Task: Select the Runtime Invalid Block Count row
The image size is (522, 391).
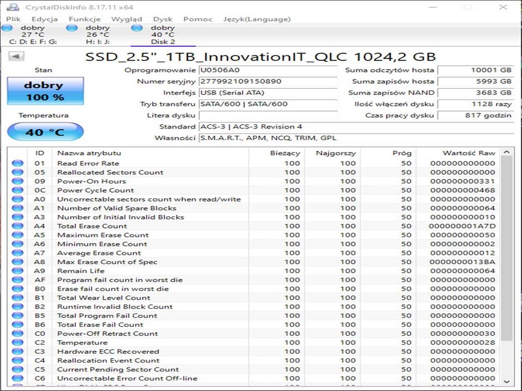Action: pyautogui.click(x=253, y=307)
